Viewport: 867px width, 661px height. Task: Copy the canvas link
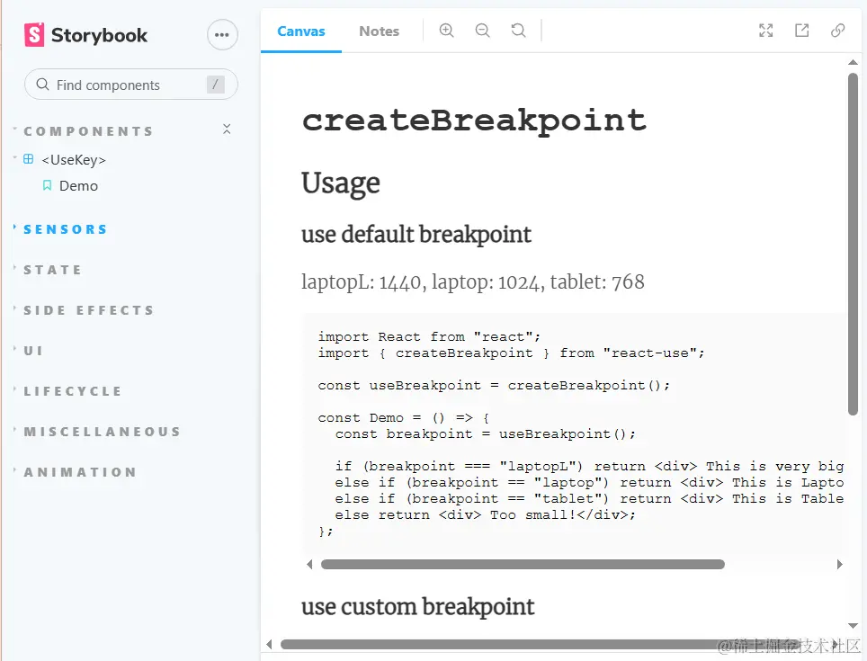[837, 31]
